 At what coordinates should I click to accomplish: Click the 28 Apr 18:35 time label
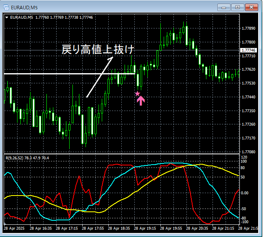119,228
